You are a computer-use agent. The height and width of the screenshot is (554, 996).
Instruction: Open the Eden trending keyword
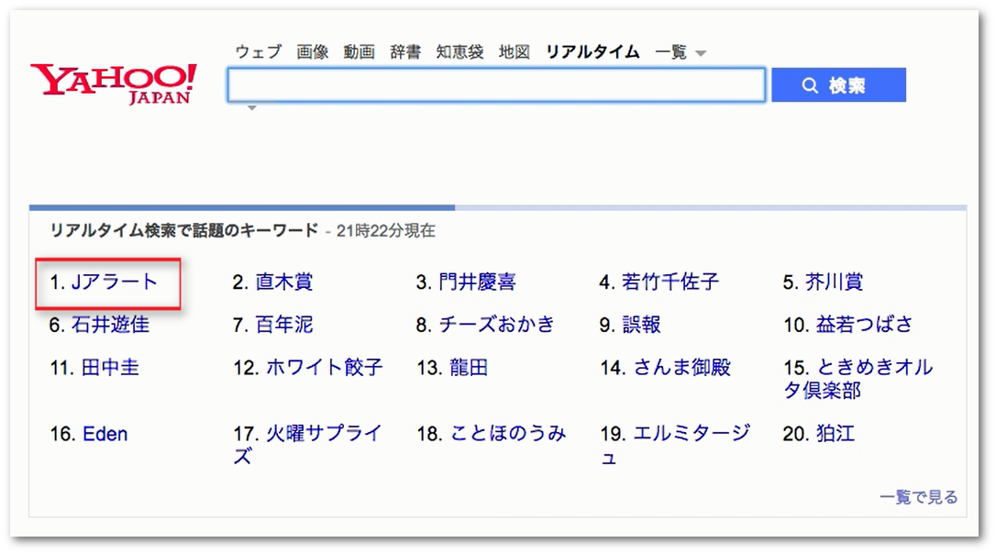(x=105, y=433)
